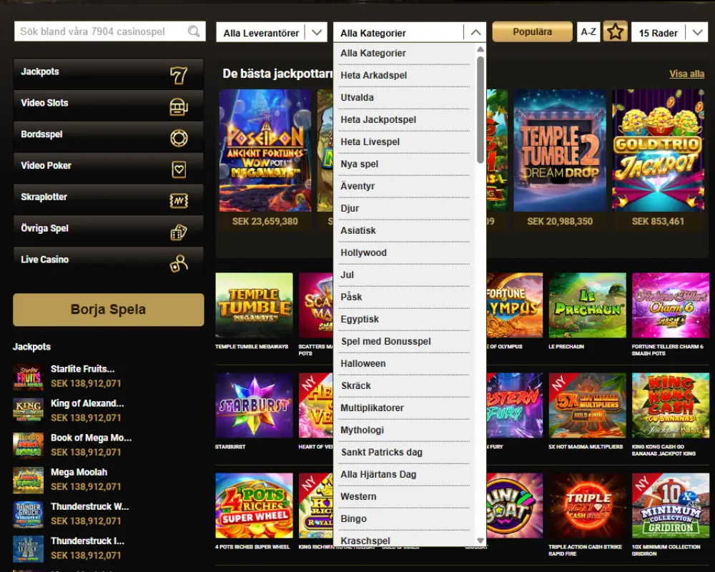Click the Jackpots lucky seven icon
This screenshot has height=572, width=715.
tap(179, 75)
